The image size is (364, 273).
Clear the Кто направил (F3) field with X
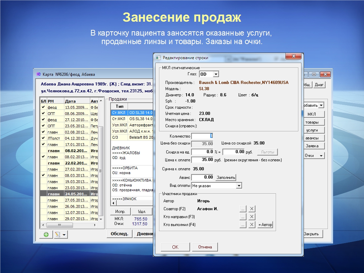(x=251, y=217)
